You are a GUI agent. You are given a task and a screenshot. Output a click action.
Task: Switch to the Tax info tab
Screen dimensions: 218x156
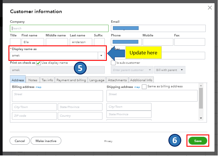click(47, 80)
